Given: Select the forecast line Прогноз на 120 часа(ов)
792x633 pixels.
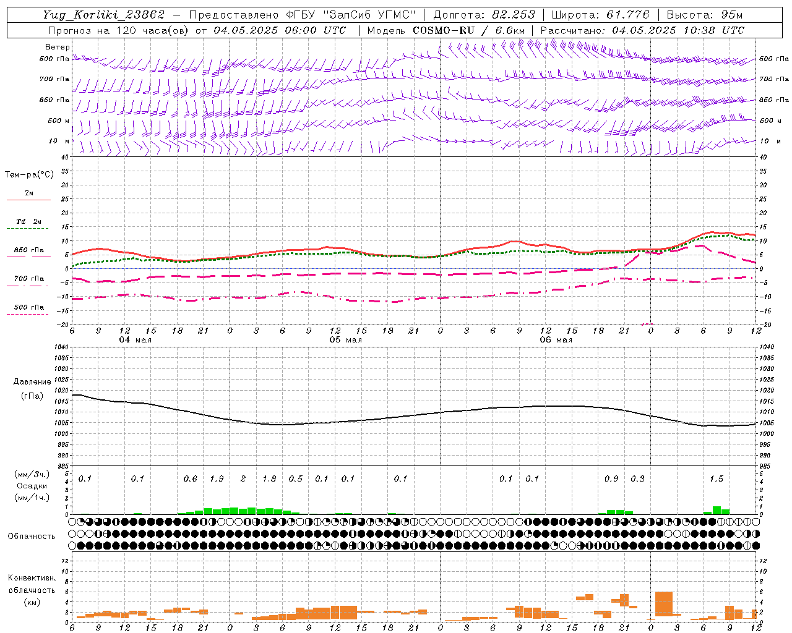Looking at the screenshot, I should (x=119, y=30).
